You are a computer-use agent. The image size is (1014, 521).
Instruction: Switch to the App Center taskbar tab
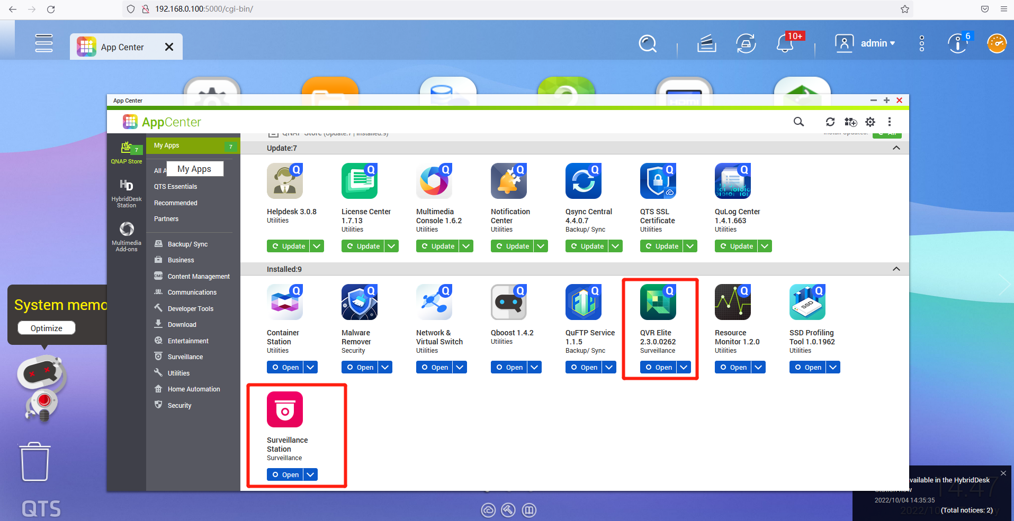126,47
